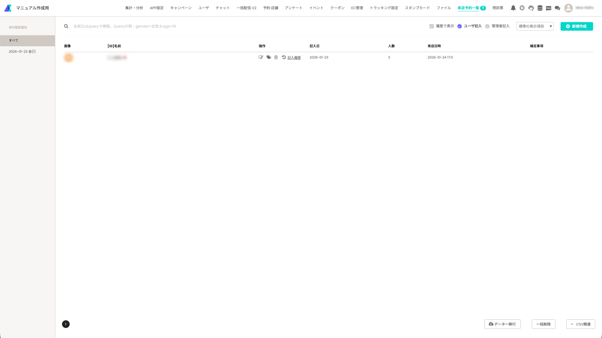This screenshot has height=338, width=602.
Task: Toggle the 履歴で表示 checkbox
Action: (x=431, y=26)
